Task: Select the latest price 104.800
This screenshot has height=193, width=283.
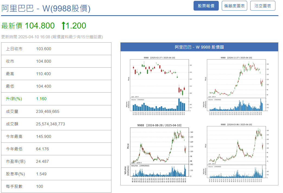Action: [40, 26]
